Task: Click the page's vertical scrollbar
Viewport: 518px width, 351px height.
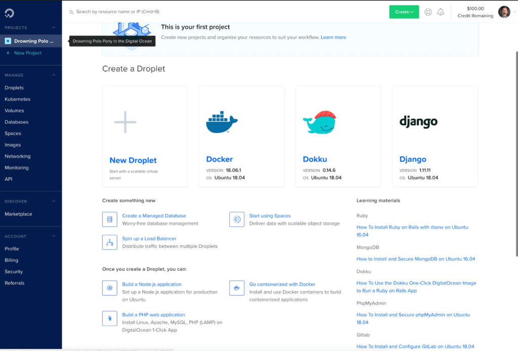Action: (x=516, y=154)
